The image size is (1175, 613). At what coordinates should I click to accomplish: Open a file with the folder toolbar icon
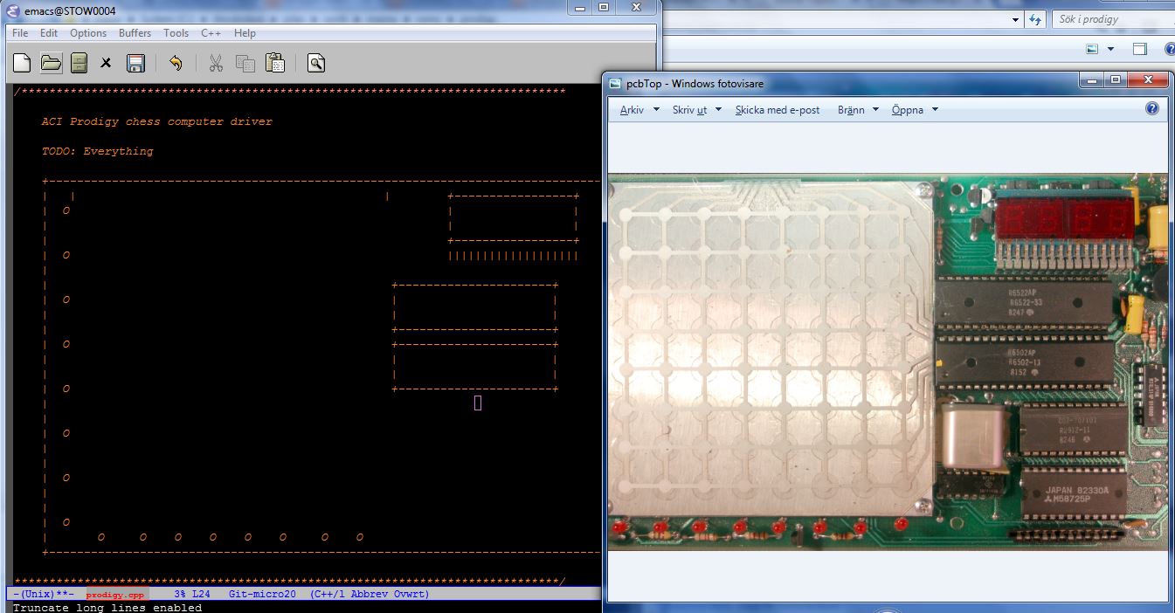49,62
